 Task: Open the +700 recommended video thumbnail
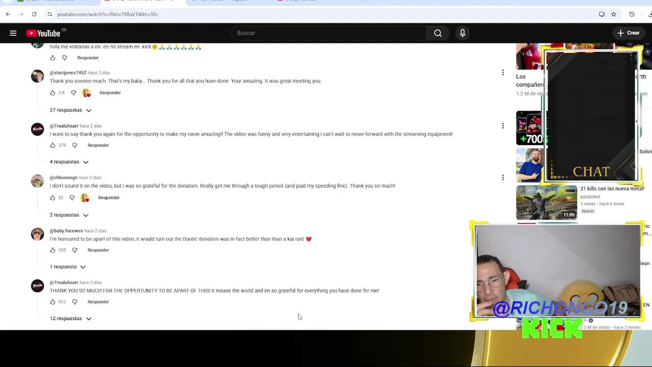point(530,128)
